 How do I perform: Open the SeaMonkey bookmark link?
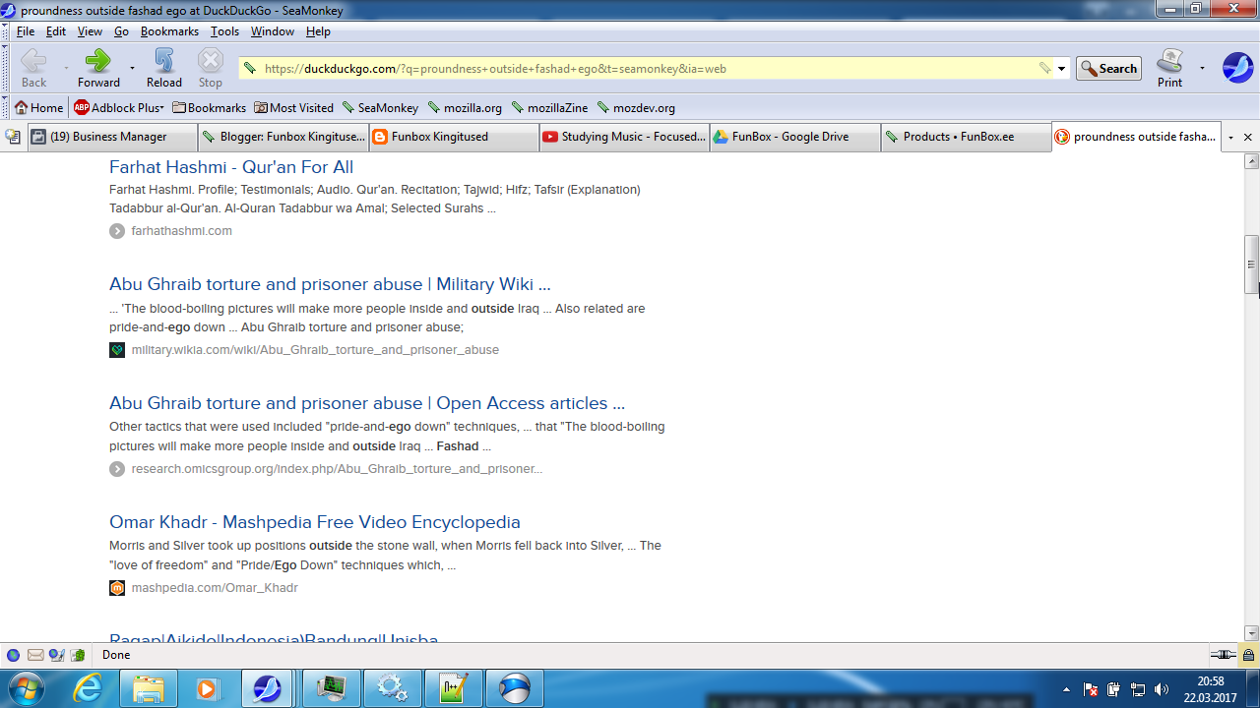pyautogui.click(x=380, y=108)
